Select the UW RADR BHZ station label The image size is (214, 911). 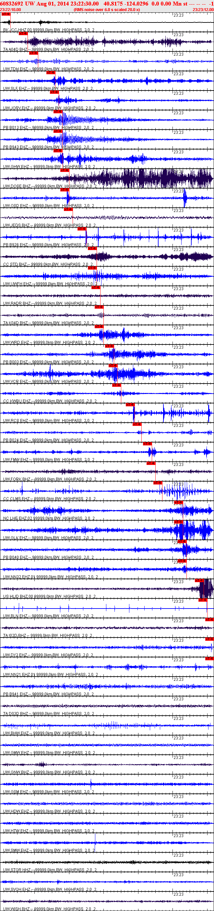tap(50, 303)
